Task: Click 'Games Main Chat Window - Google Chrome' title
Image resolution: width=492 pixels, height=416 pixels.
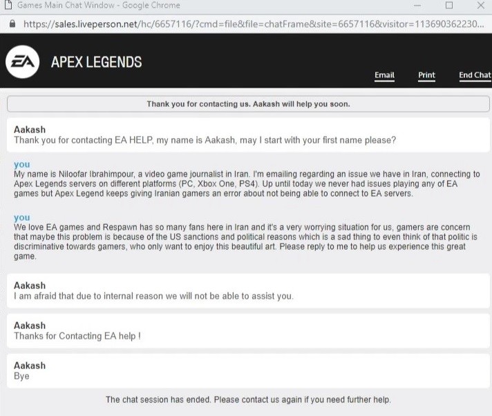Action: pos(99,5)
